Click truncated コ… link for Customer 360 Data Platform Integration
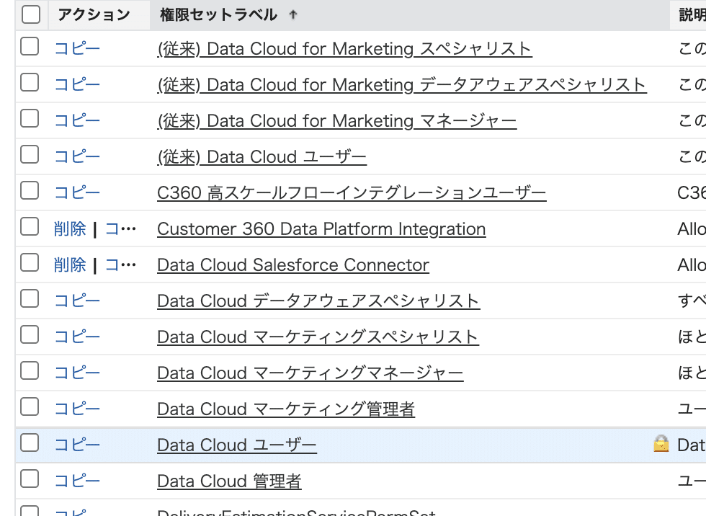The height and width of the screenshot is (516, 706). pyautogui.click(x=120, y=228)
